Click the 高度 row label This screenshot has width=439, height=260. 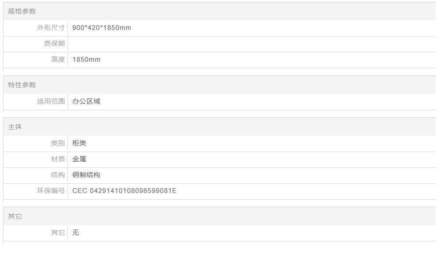point(58,59)
